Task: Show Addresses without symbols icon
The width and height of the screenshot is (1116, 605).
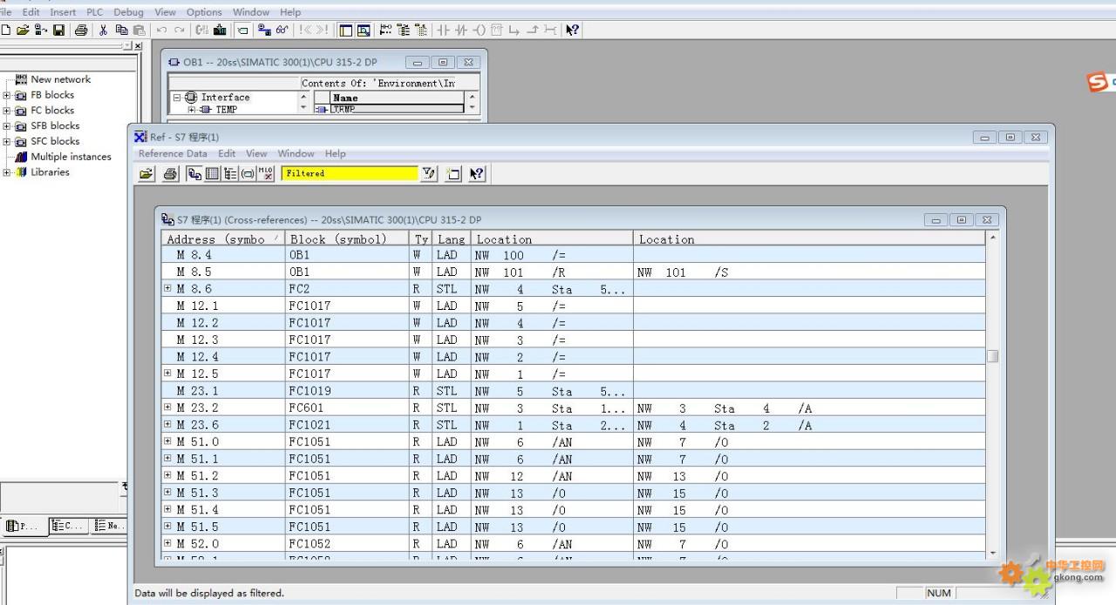Action: (266, 173)
